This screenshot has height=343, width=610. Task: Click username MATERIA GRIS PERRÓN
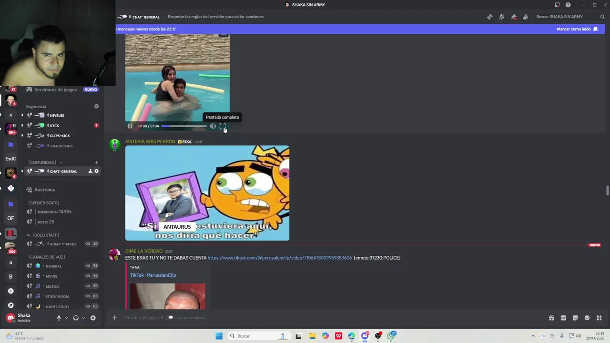click(x=150, y=141)
